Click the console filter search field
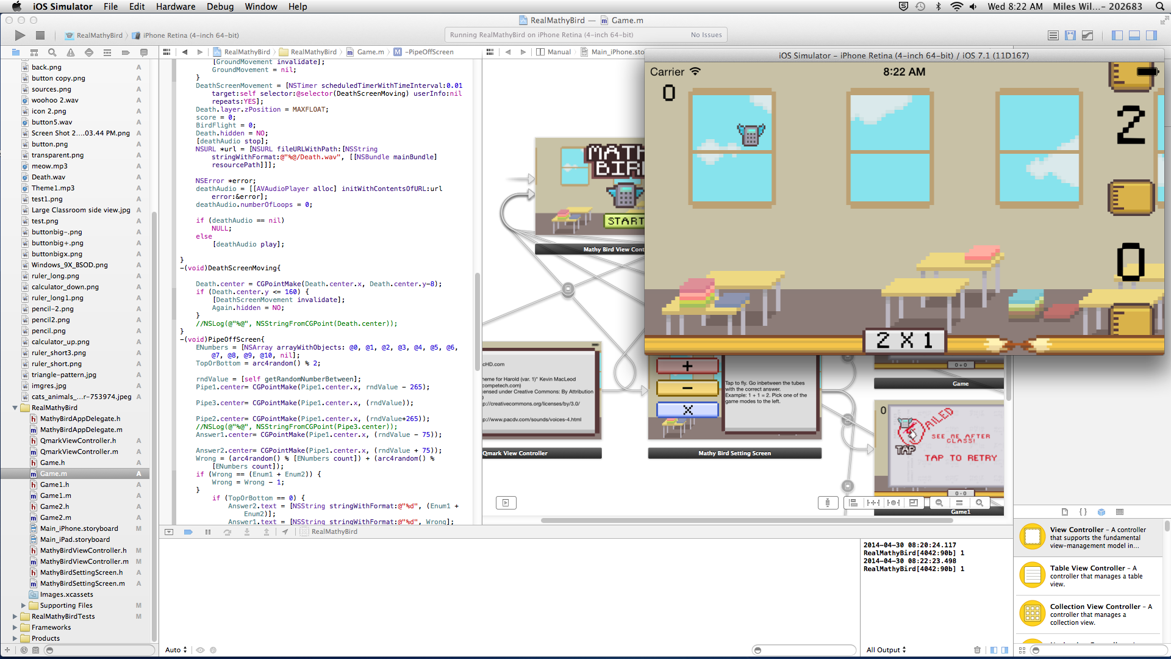This screenshot has width=1171, height=659. (804, 650)
